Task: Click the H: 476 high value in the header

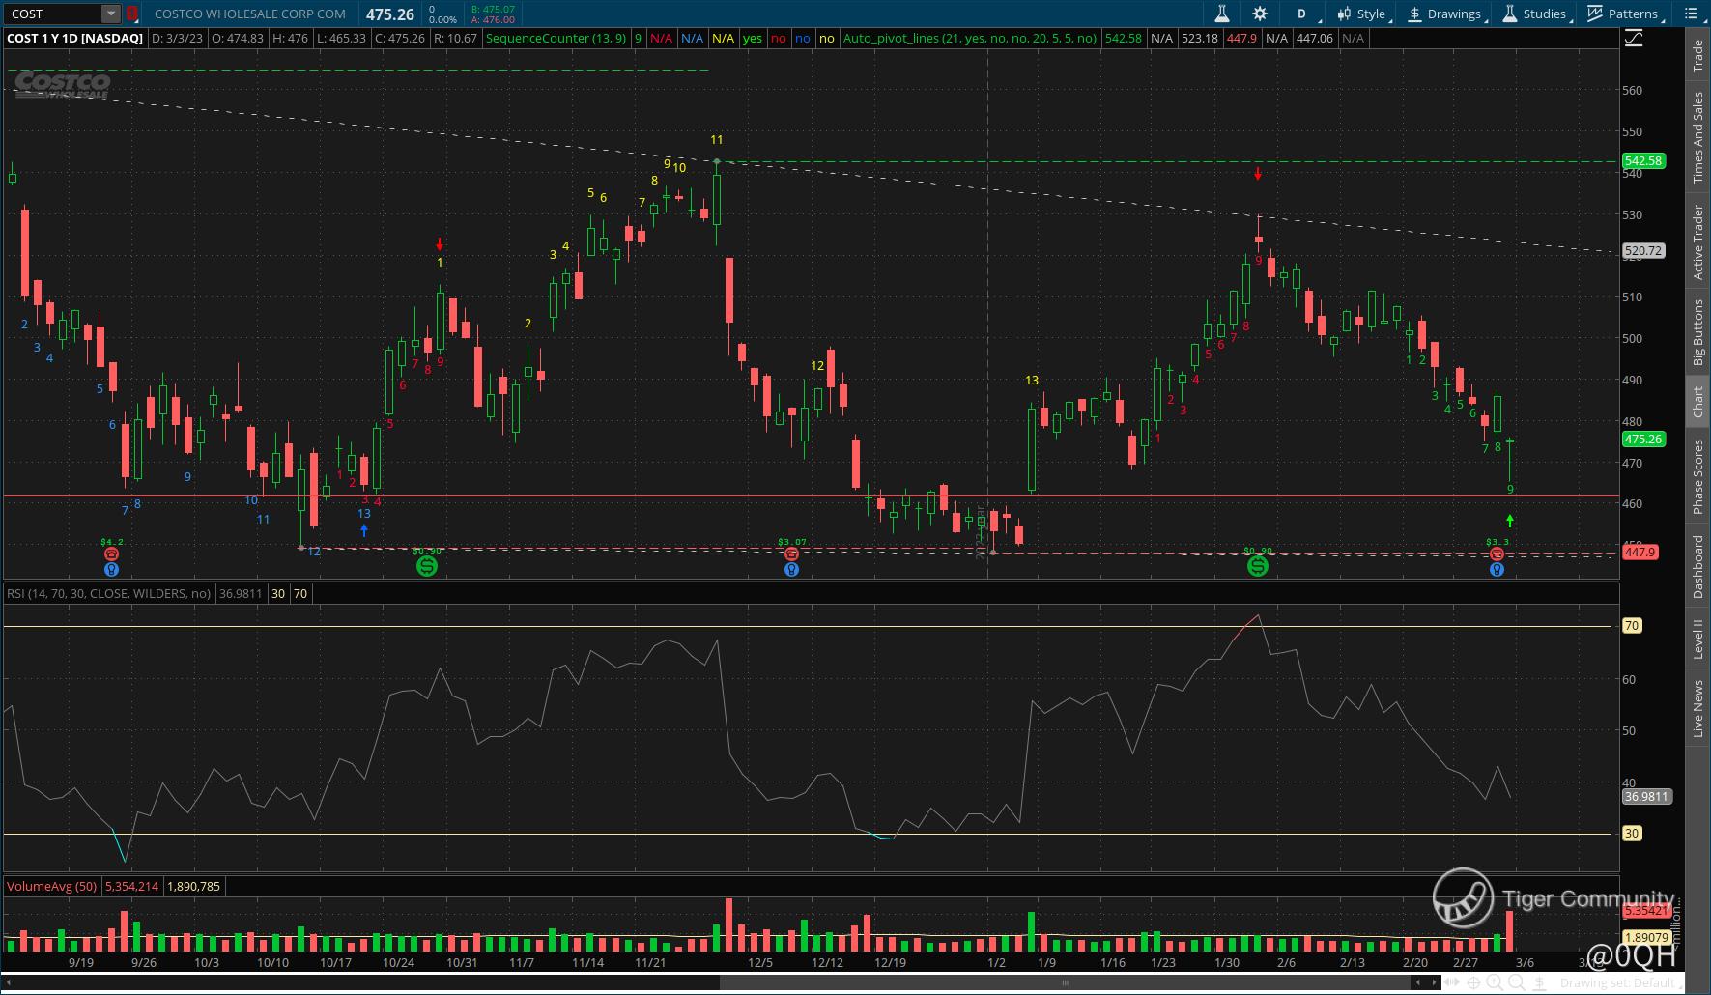Action: click(291, 39)
